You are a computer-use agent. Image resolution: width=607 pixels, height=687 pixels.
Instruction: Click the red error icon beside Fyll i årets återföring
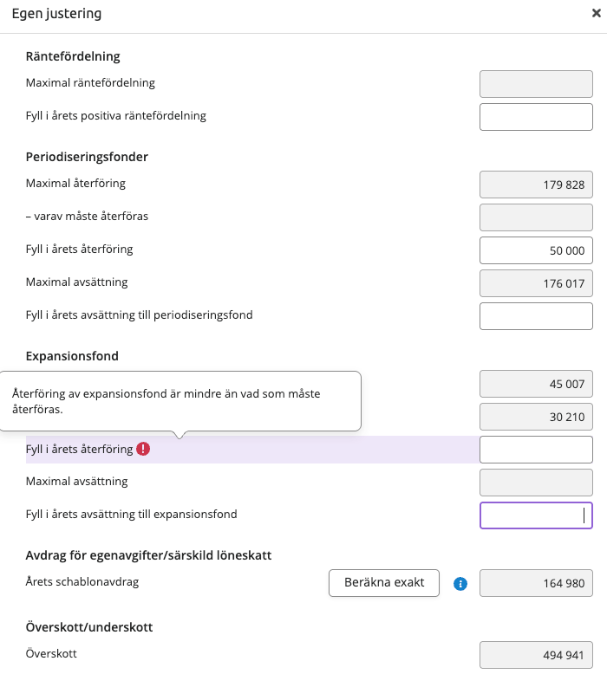[143, 449]
